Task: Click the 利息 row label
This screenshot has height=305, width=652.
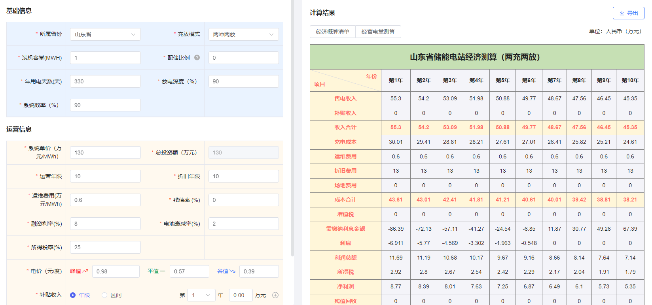Action: [345, 243]
